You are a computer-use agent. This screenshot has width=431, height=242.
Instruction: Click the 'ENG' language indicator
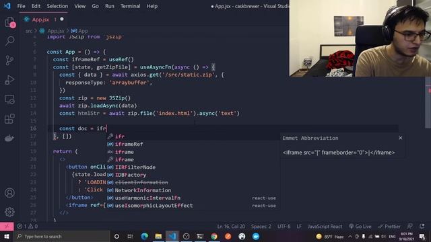[x=392, y=236]
